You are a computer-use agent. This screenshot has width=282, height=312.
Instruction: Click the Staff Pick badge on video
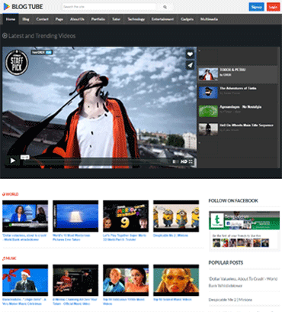17,63
